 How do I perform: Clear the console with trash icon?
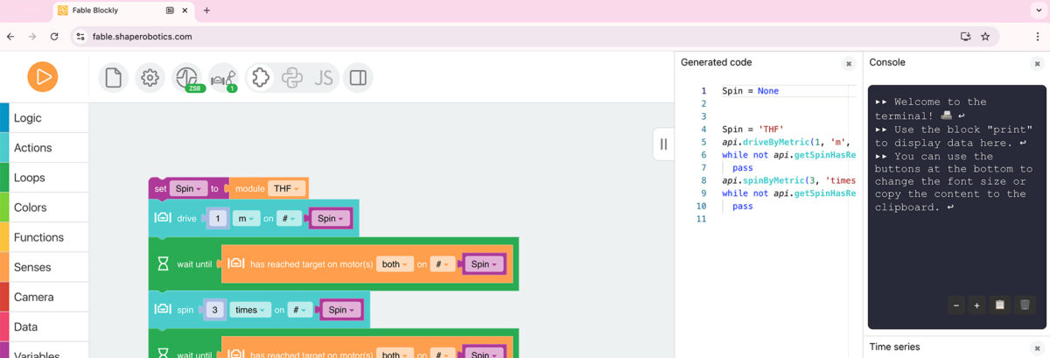pos(1025,305)
